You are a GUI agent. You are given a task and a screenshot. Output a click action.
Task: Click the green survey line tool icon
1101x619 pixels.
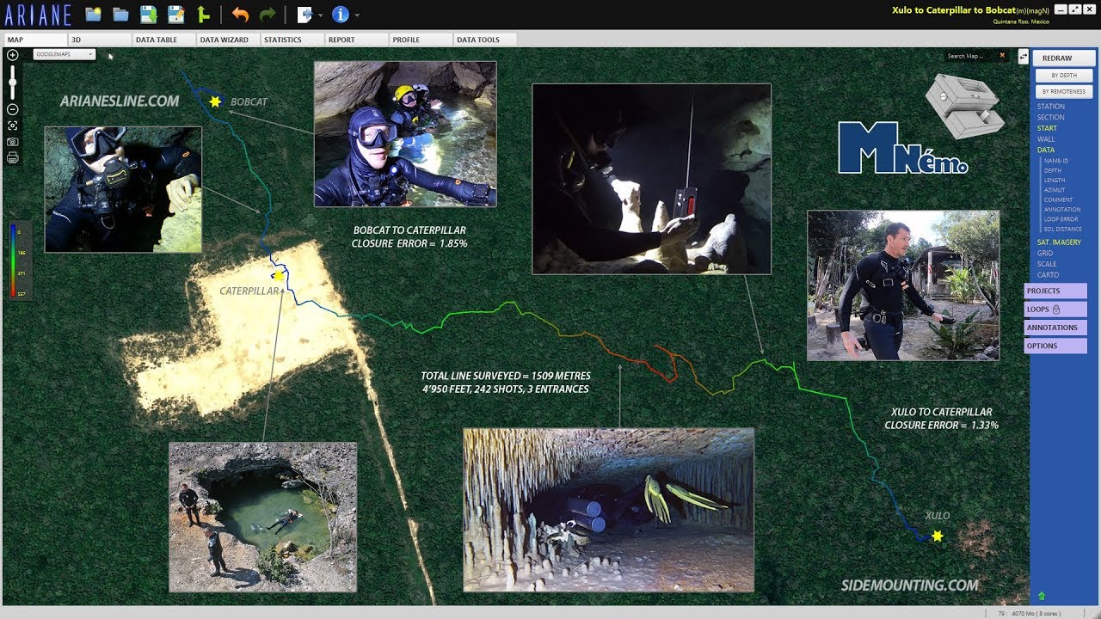(203, 14)
